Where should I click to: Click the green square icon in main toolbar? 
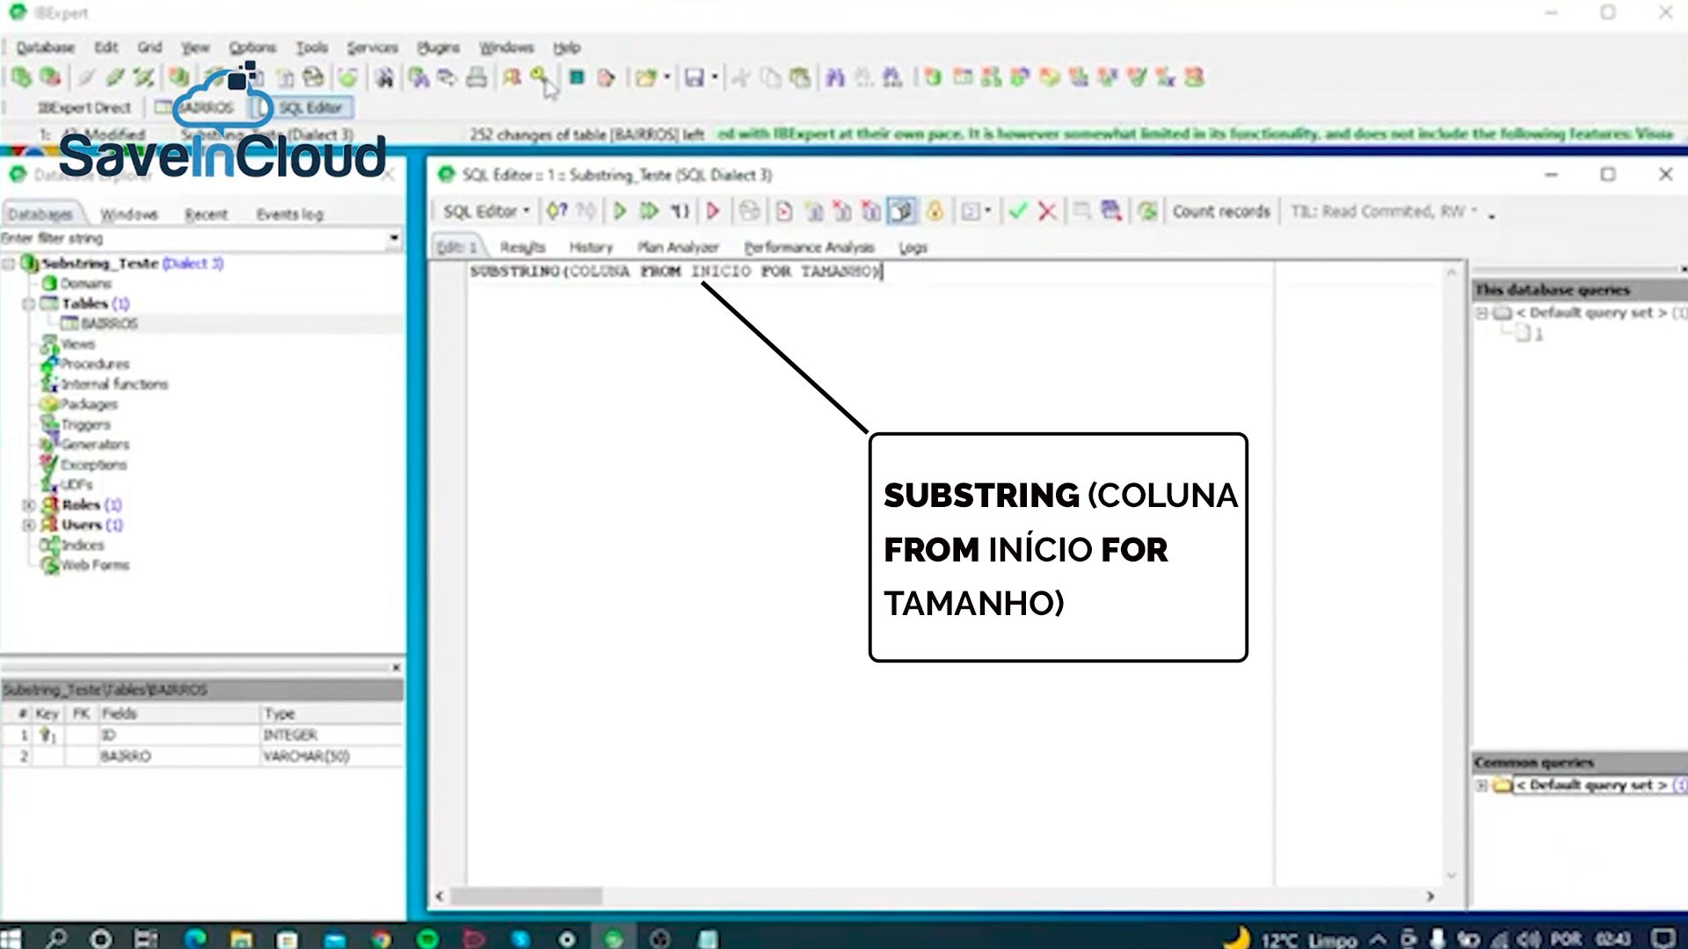(x=577, y=77)
